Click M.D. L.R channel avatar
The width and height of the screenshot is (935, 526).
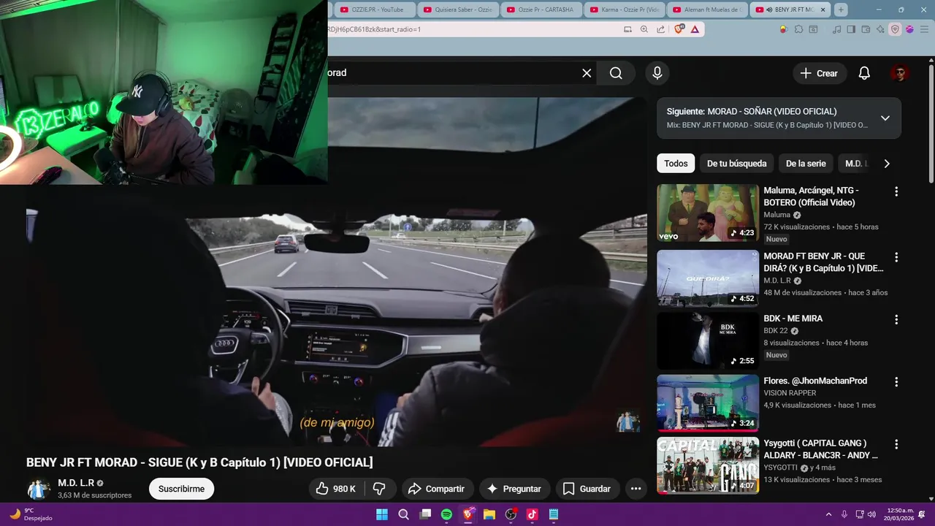(x=39, y=489)
